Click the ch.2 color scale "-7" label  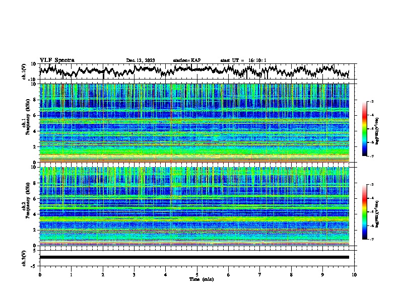(372, 239)
